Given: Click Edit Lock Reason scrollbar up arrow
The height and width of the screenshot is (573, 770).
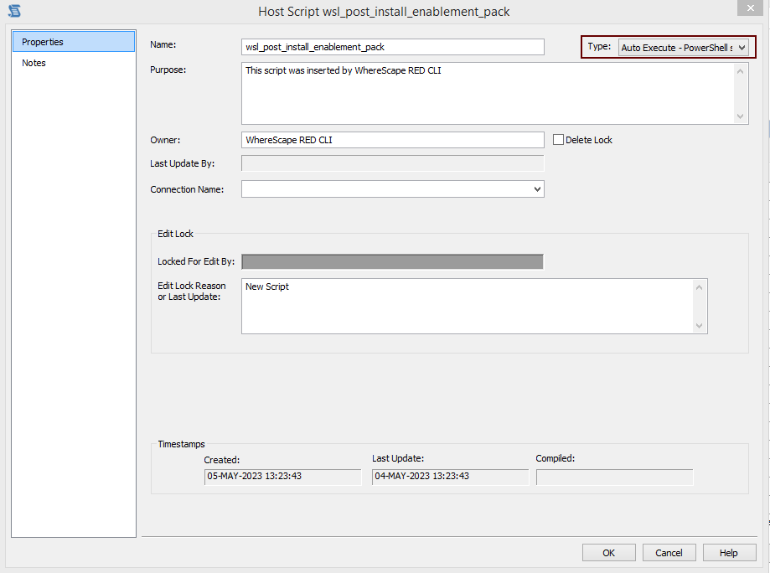Looking at the screenshot, I should coord(700,287).
